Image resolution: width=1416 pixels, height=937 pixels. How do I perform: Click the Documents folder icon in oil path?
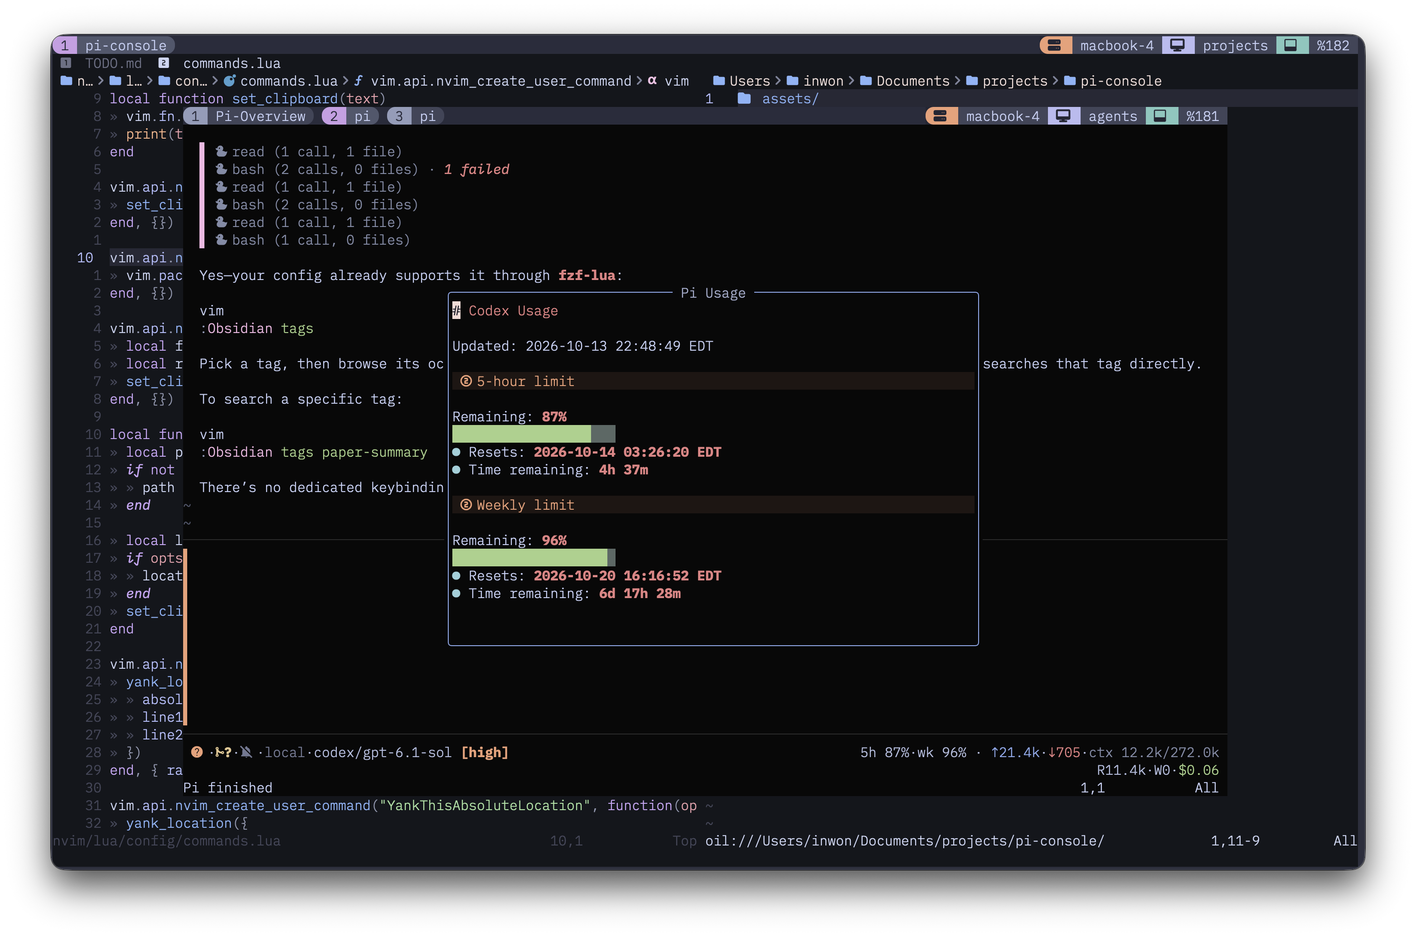[865, 81]
